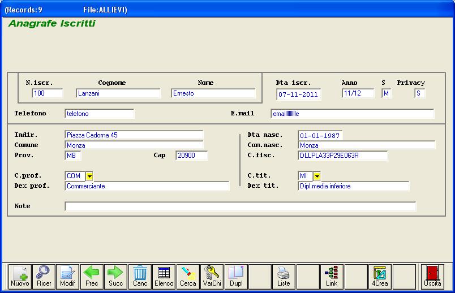The image size is (455, 293).
Task: Exit through the Uscita door icon
Action: (432, 277)
